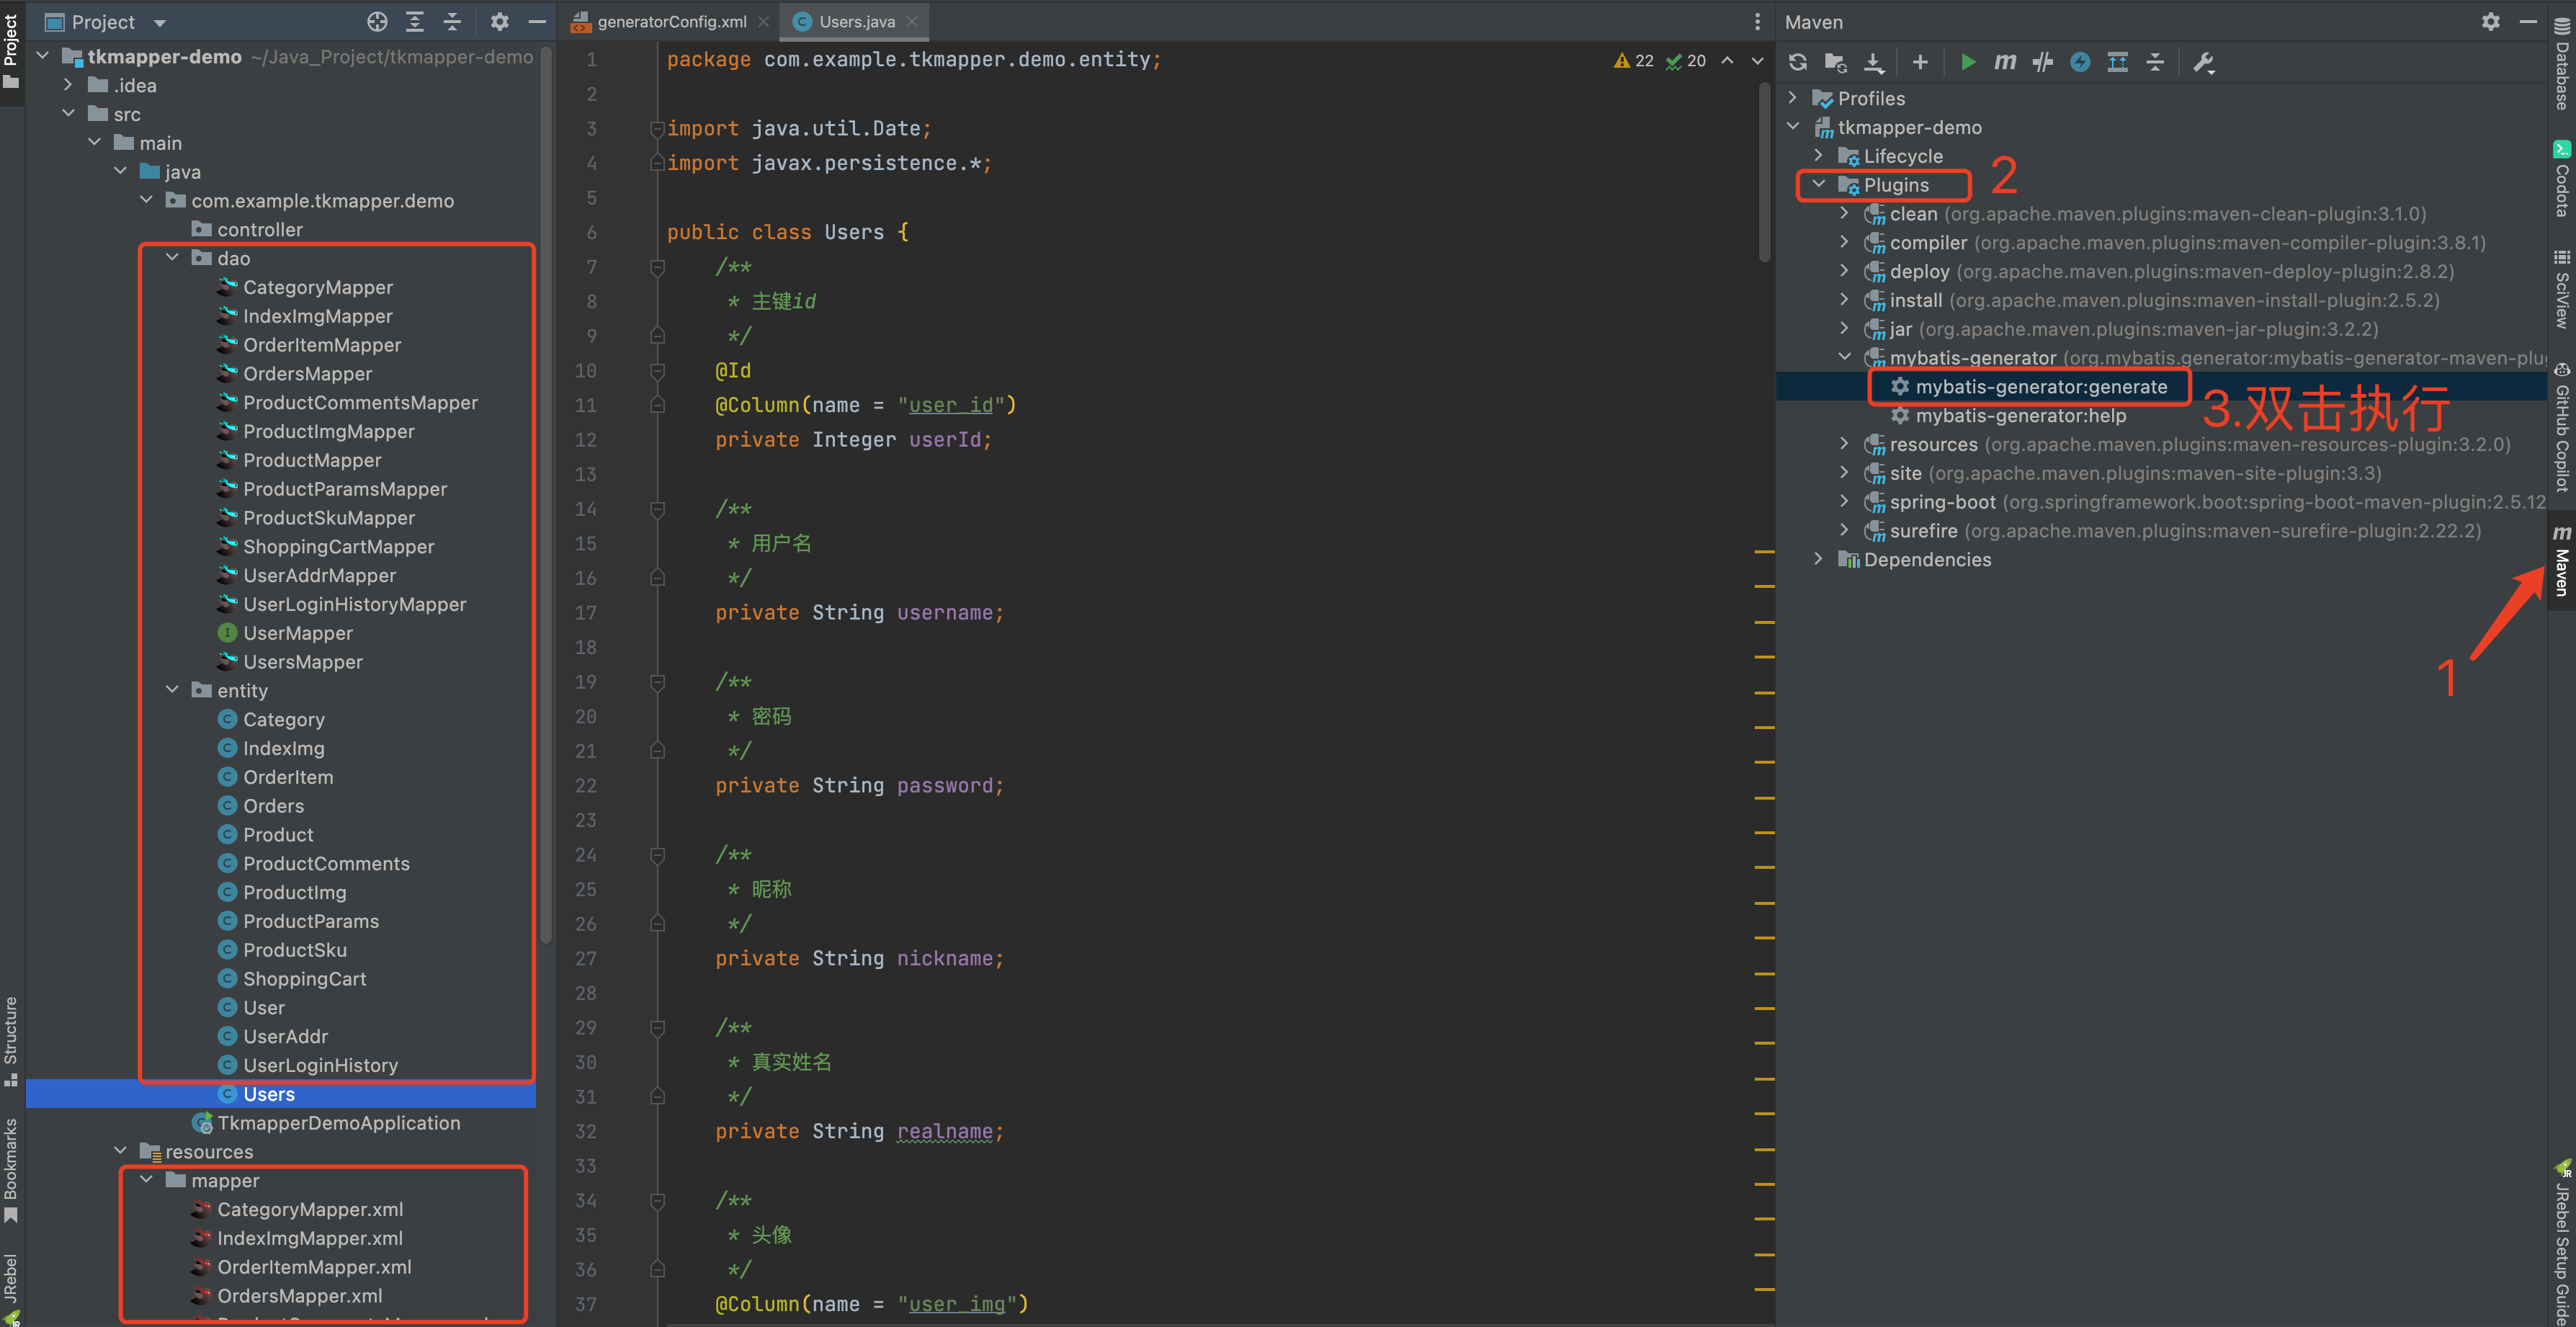Click Execute Maven Goal 'm' icon
Screen dimensions: 2576x1327
tap(2004, 62)
